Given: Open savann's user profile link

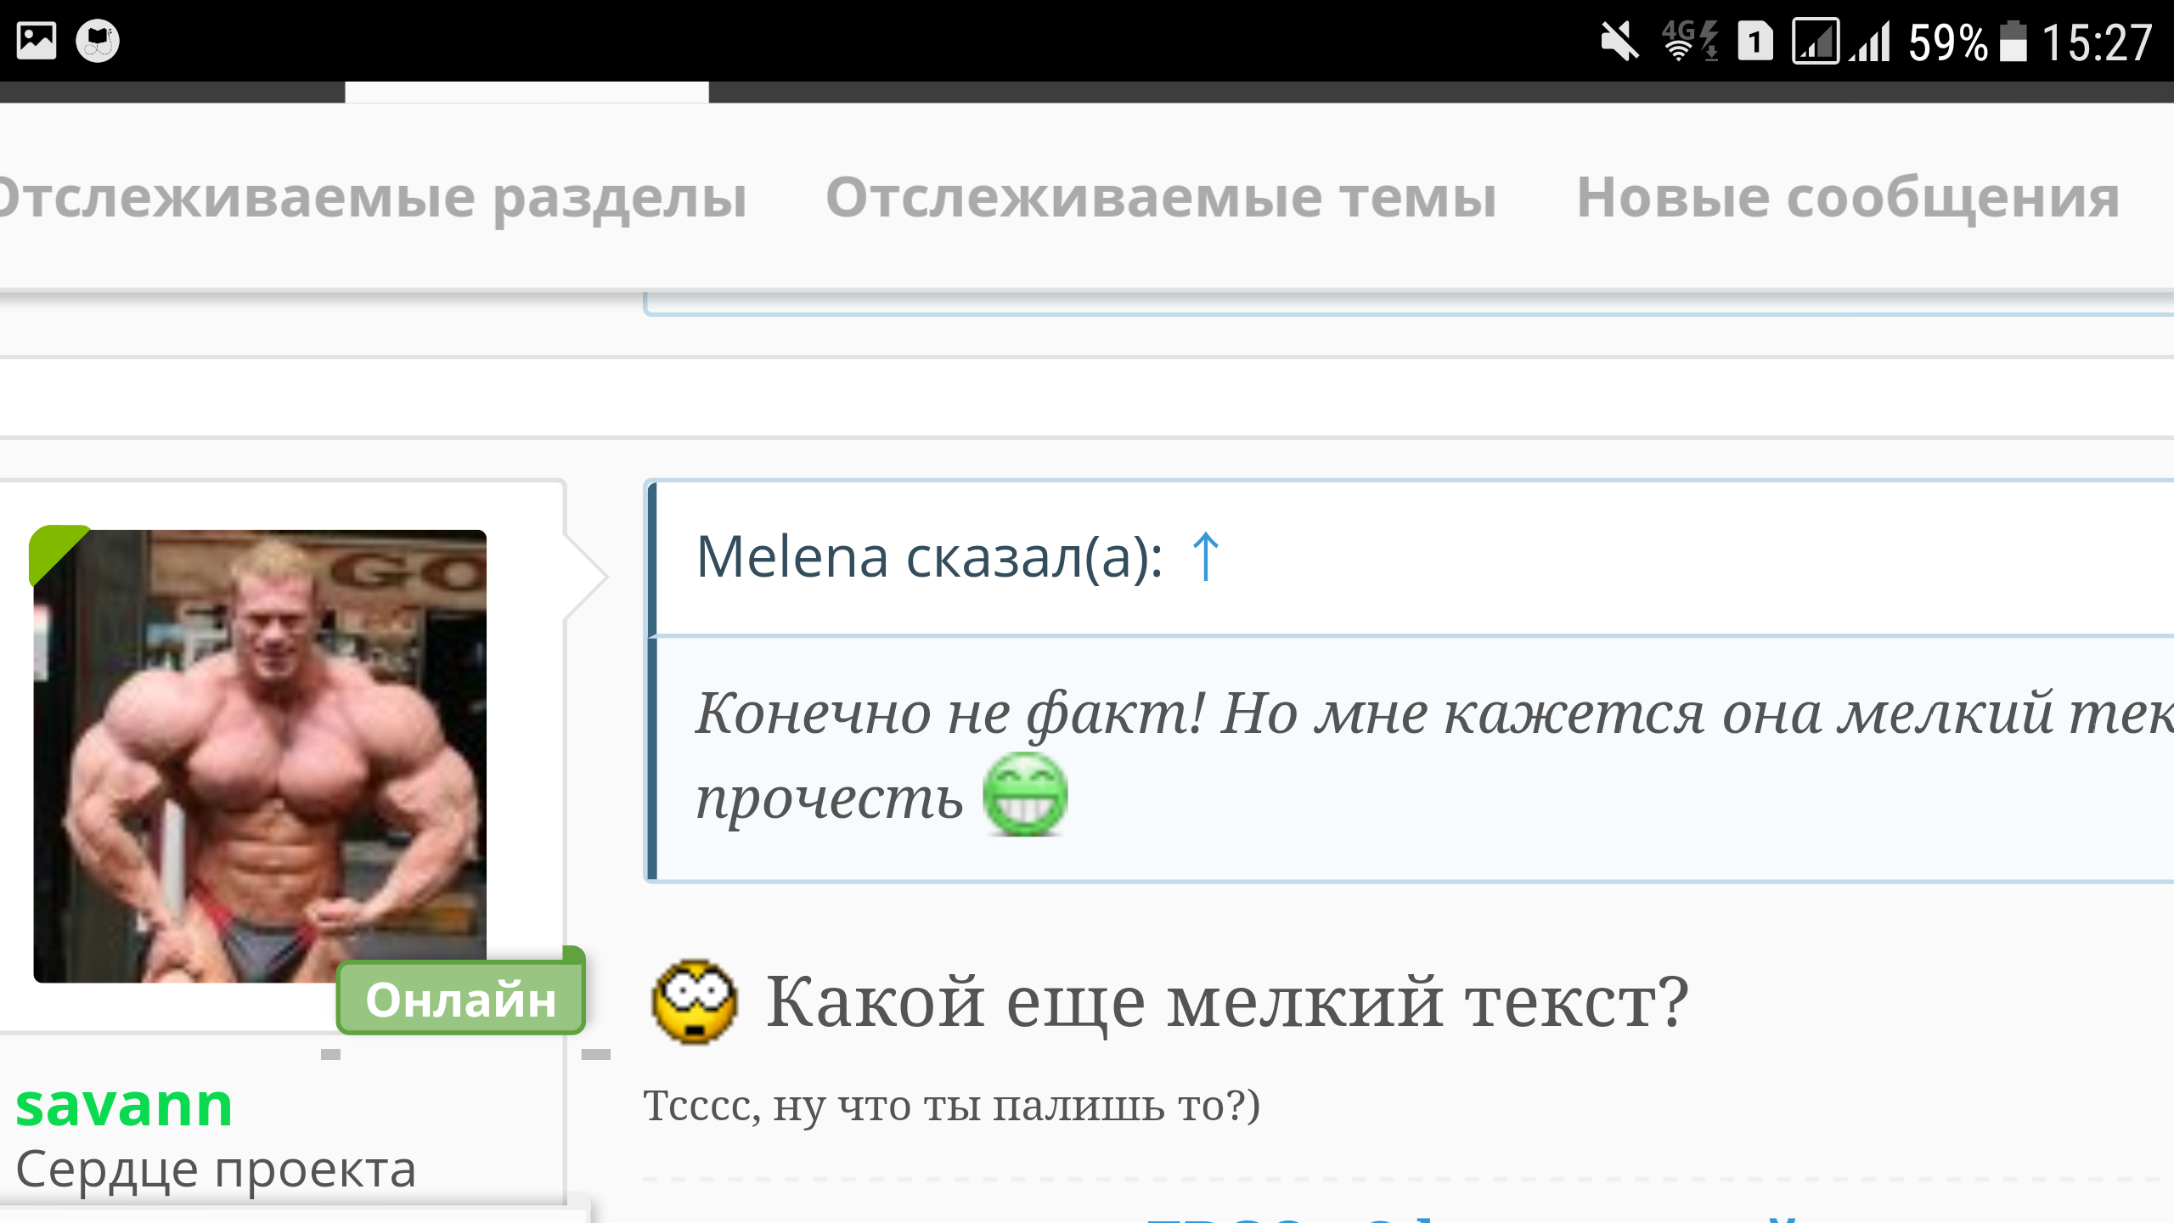Looking at the screenshot, I should [124, 1106].
